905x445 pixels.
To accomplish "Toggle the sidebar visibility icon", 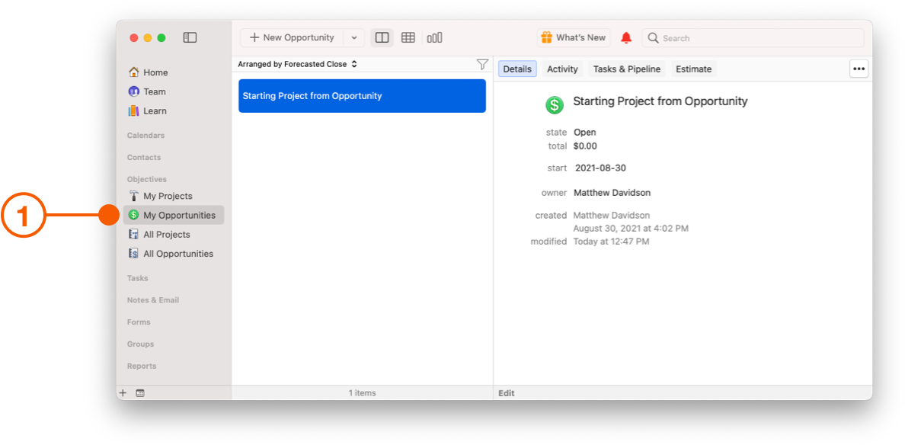I will tap(190, 37).
